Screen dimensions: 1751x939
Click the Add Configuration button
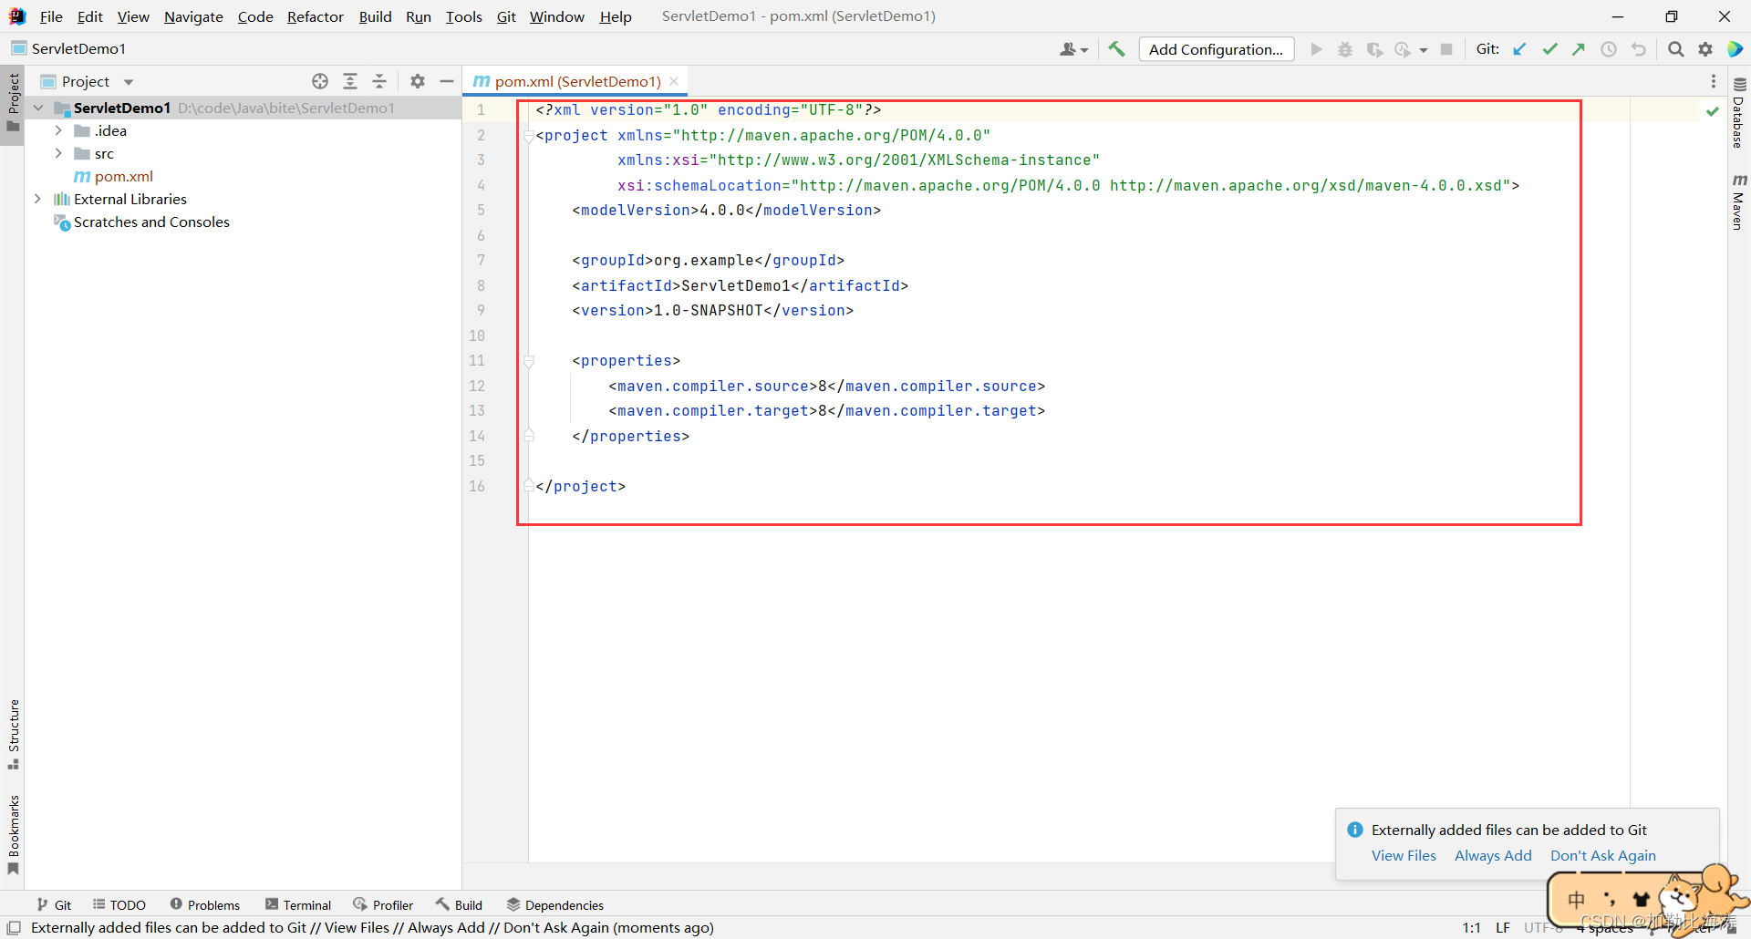tap(1217, 49)
